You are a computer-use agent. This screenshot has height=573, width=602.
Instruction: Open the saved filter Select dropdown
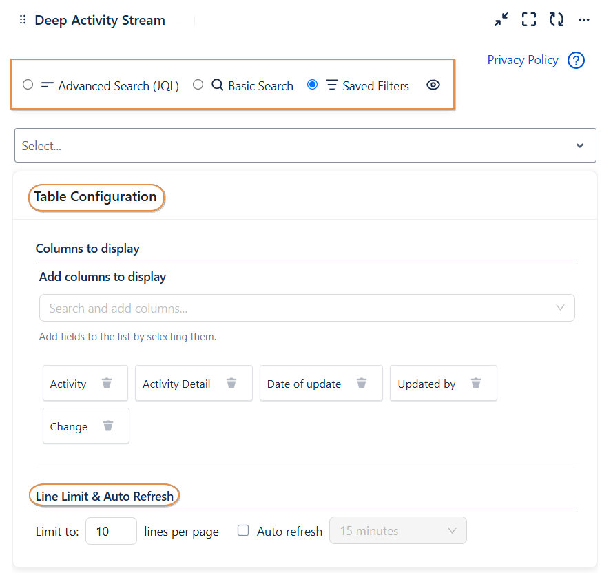click(x=305, y=146)
